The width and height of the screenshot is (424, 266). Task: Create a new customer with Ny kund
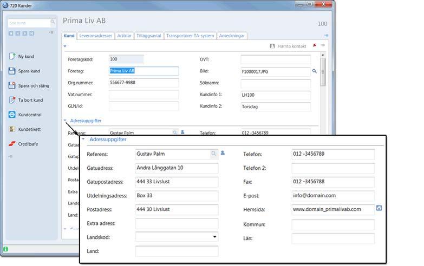click(x=21, y=56)
